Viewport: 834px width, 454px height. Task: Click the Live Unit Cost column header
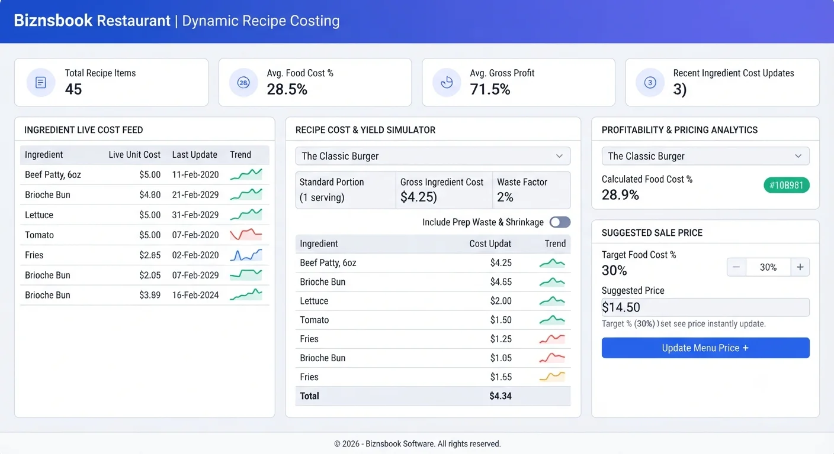click(134, 155)
